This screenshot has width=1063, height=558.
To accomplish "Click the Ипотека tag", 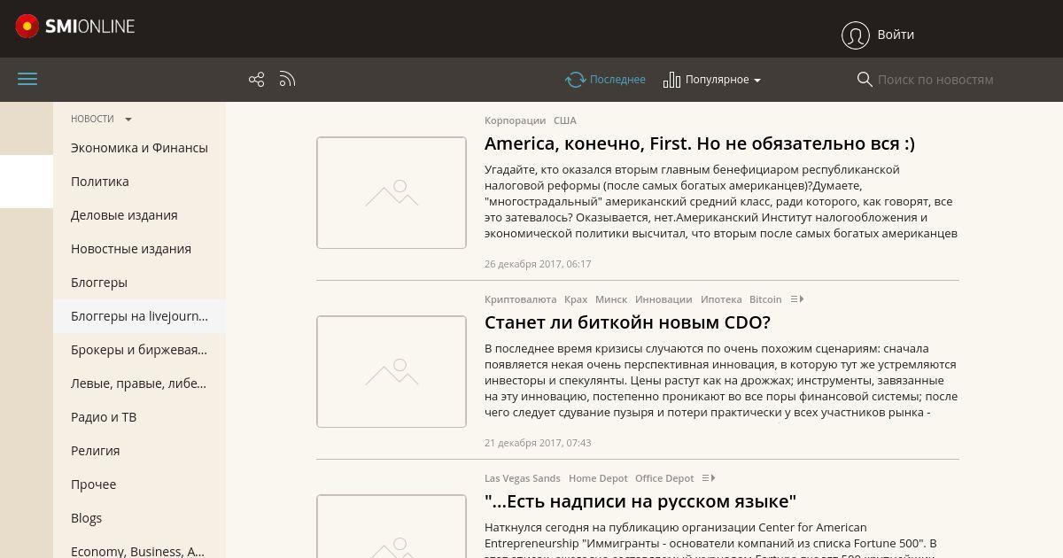I will click(x=721, y=299).
